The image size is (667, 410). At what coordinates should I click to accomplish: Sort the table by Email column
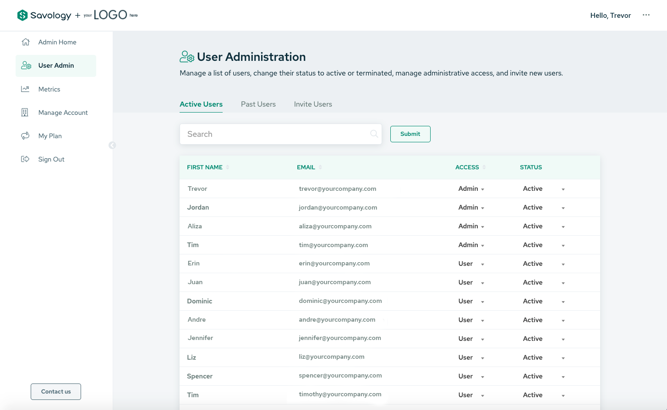pyautogui.click(x=320, y=167)
